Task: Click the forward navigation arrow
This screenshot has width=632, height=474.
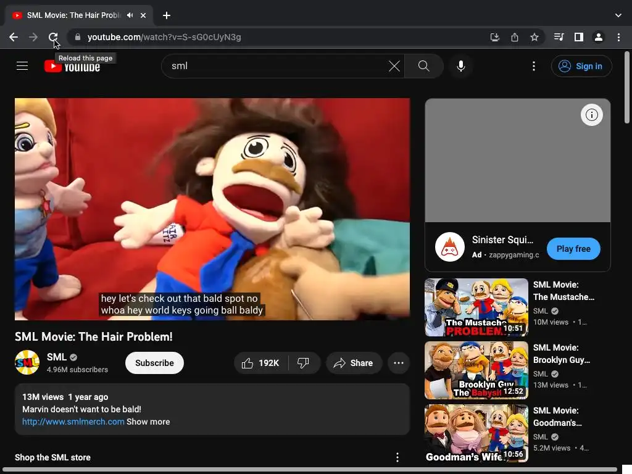Action: point(33,37)
